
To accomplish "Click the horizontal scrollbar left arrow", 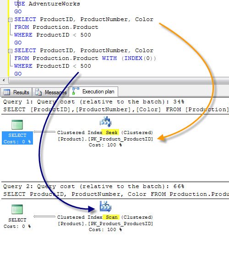I will click(x=4, y=81).
